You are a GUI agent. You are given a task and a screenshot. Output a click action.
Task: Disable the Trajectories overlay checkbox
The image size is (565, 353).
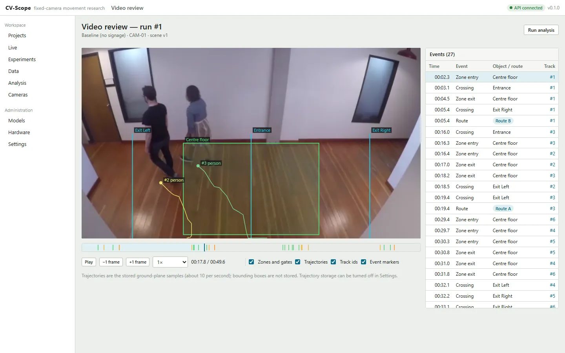(298, 262)
